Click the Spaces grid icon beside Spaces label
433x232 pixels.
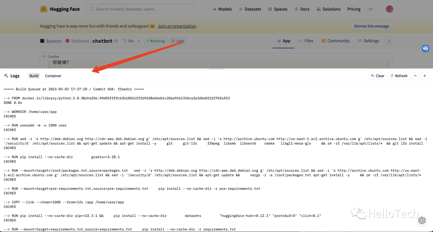(x=42, y=41)
